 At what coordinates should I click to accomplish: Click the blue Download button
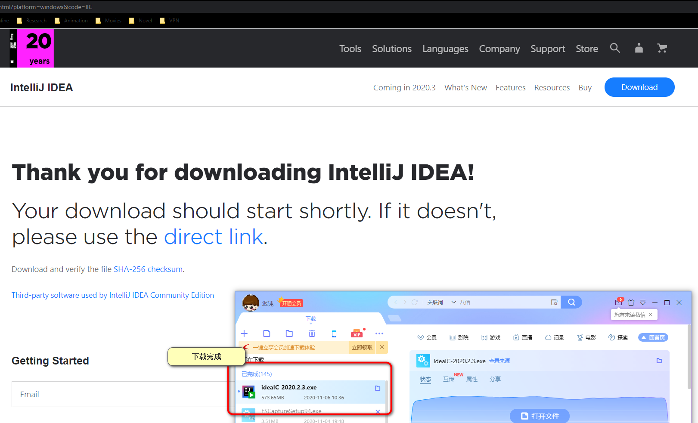tap(639, 87)
